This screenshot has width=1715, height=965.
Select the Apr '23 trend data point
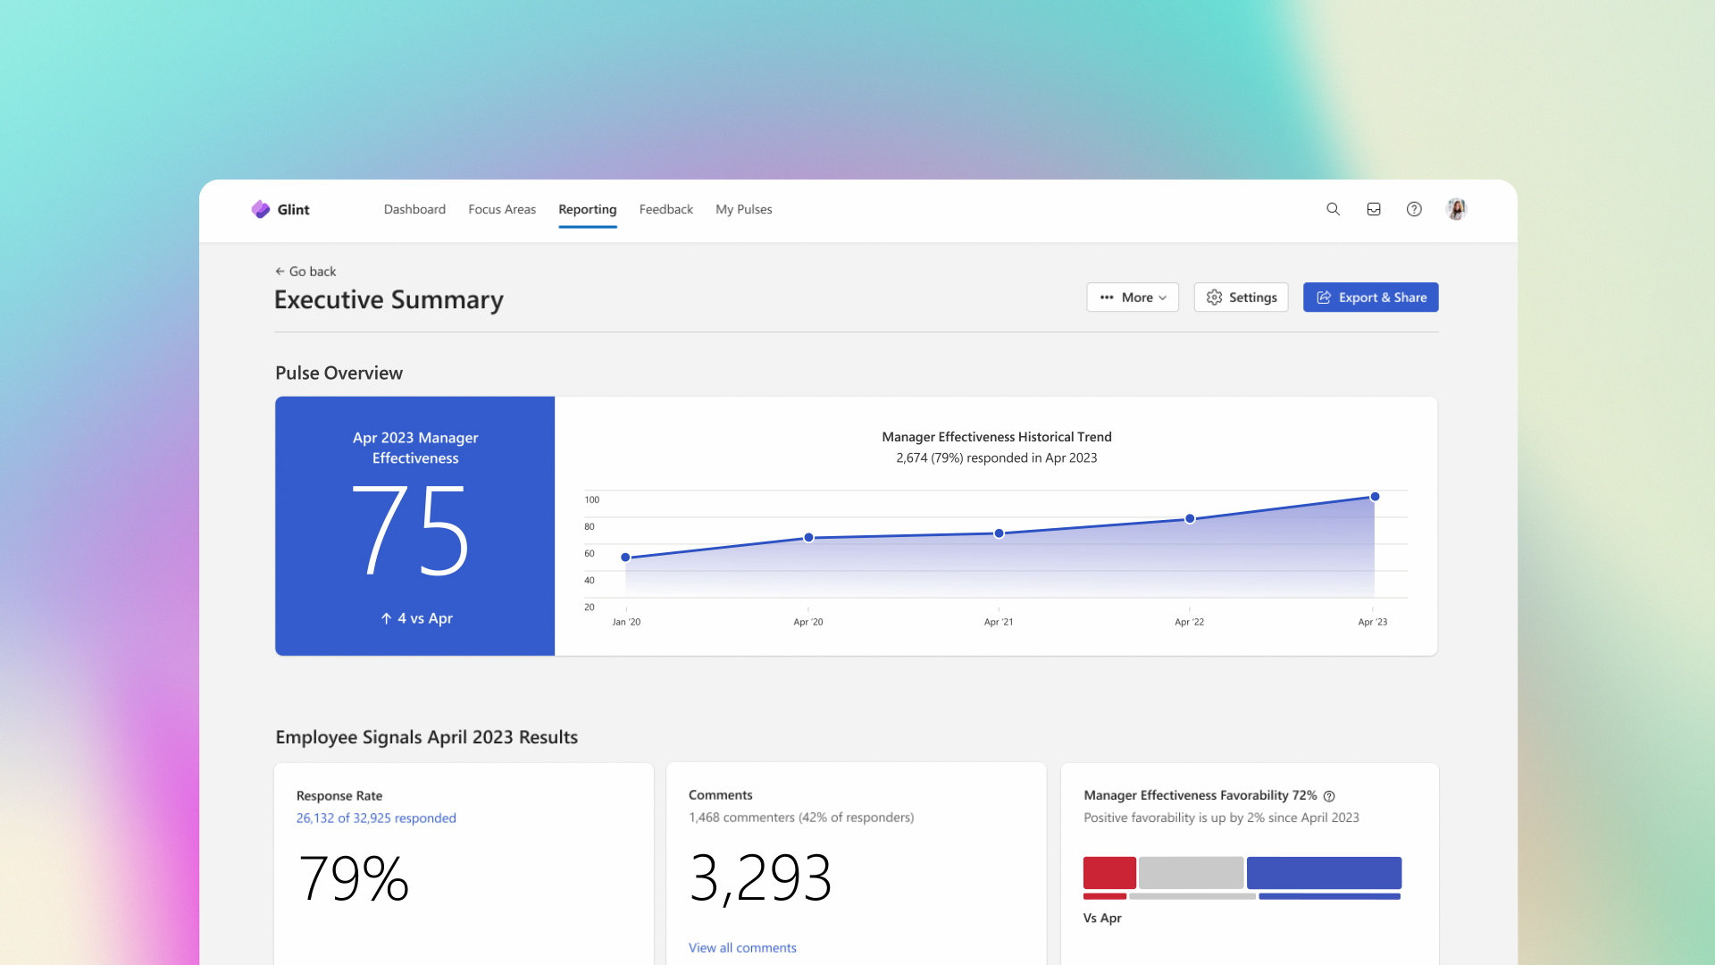[1375, 497]
